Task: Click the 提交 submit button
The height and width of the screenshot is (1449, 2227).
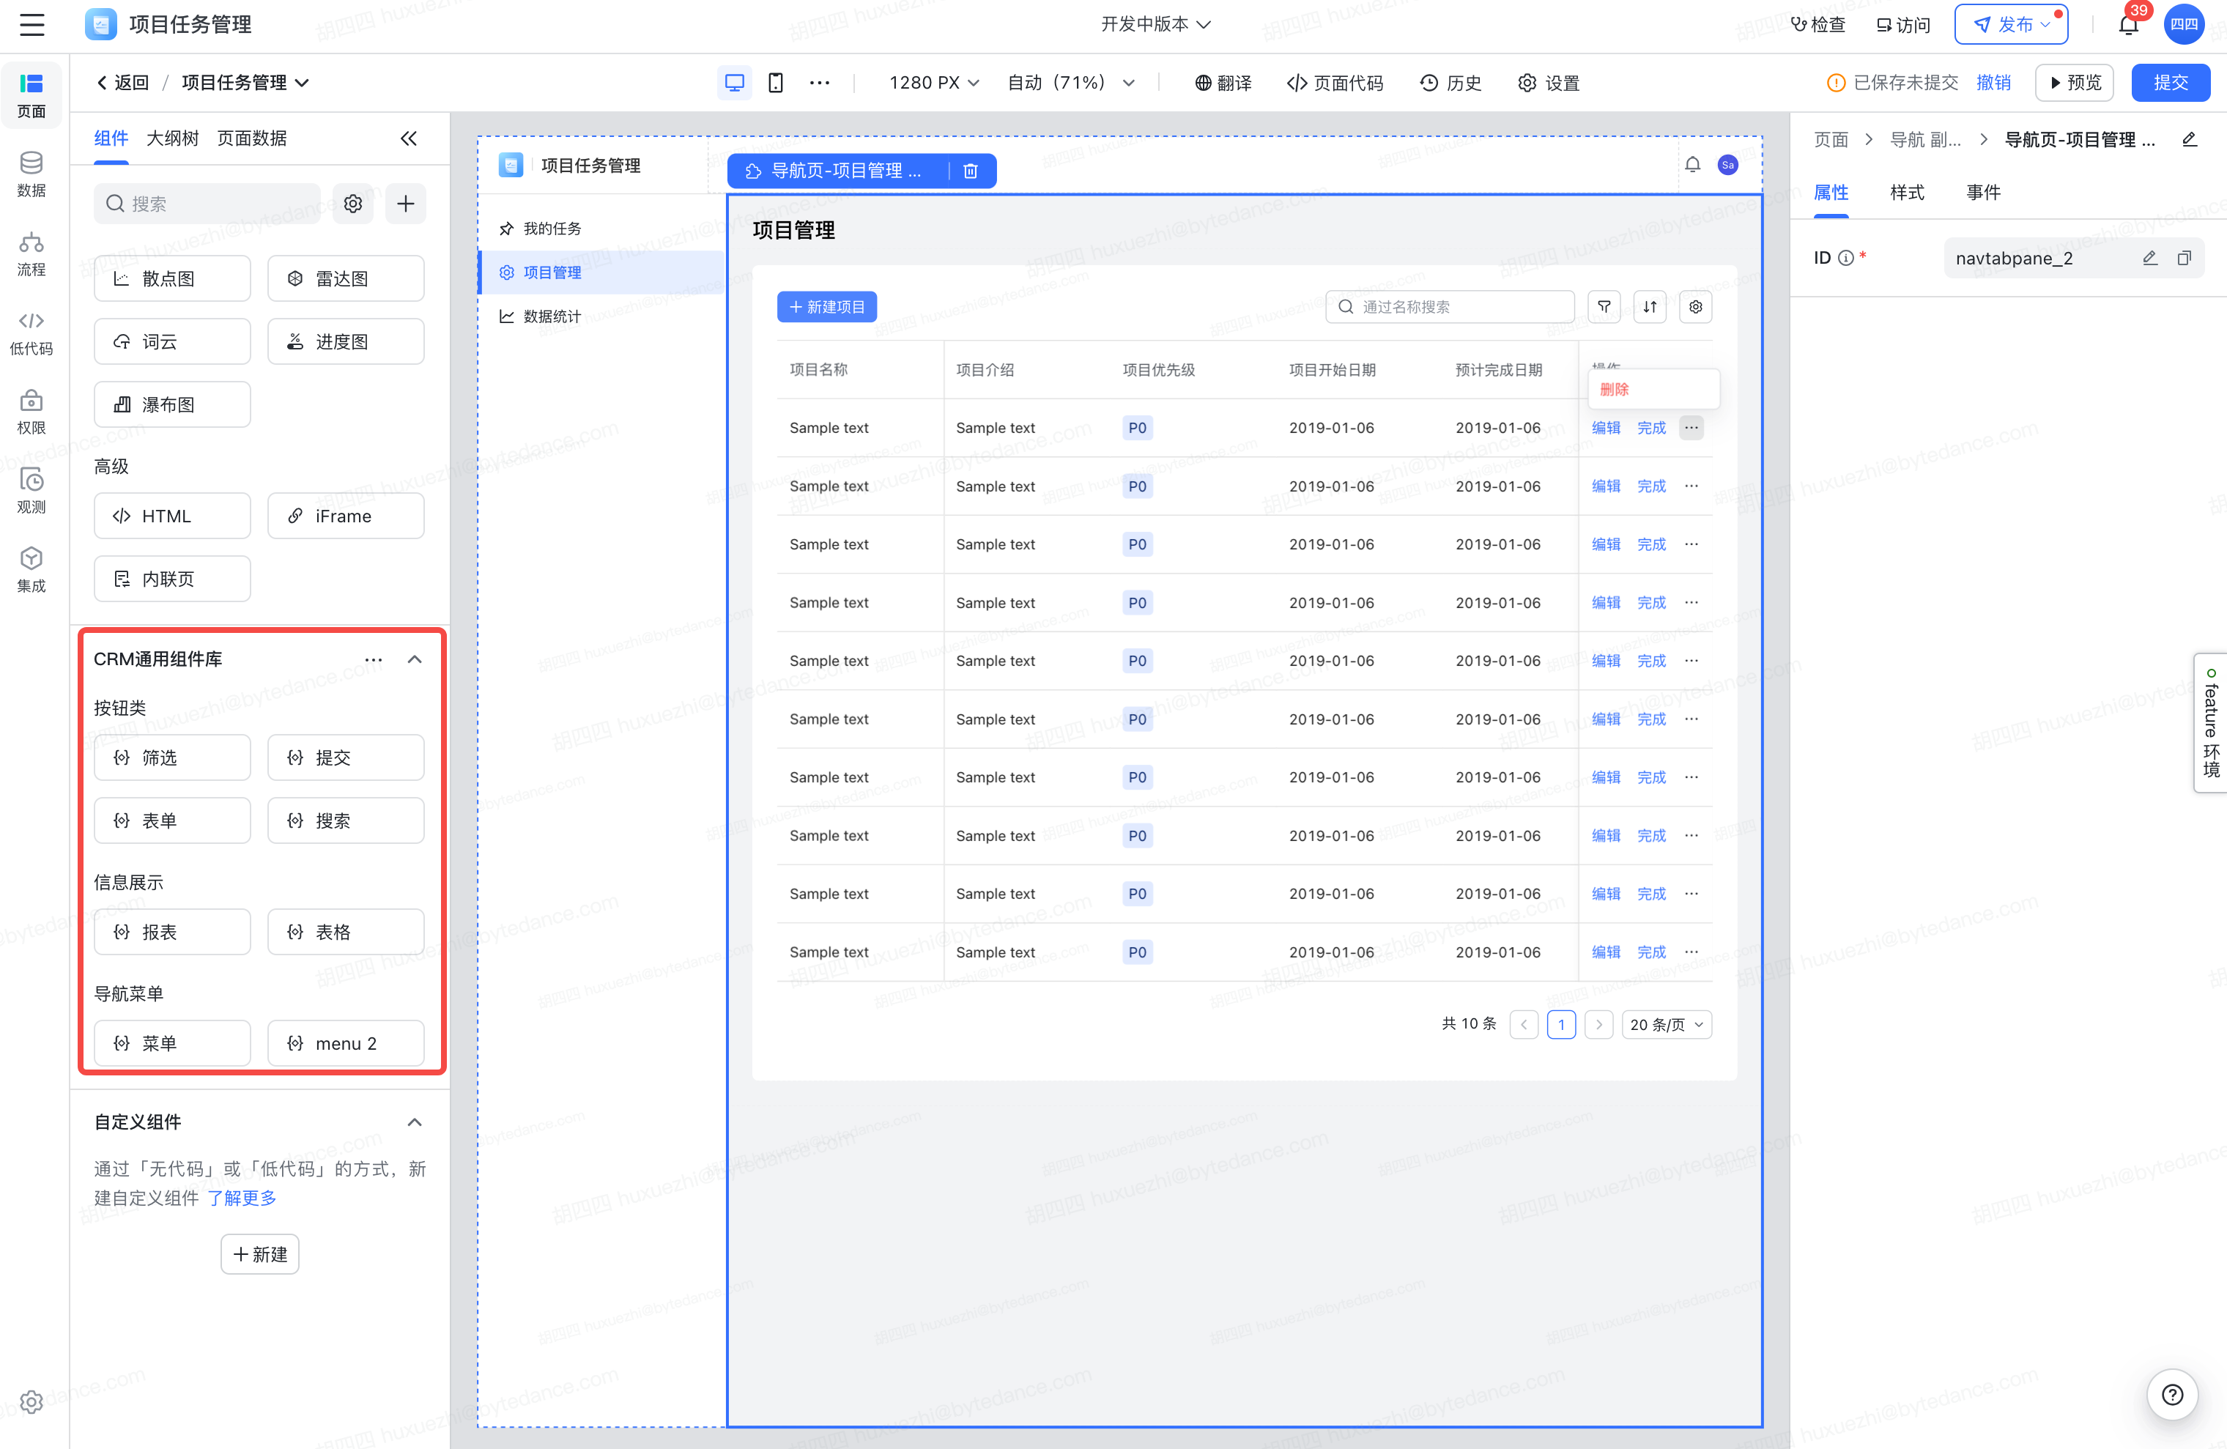Action: (x=2170, y=84)
